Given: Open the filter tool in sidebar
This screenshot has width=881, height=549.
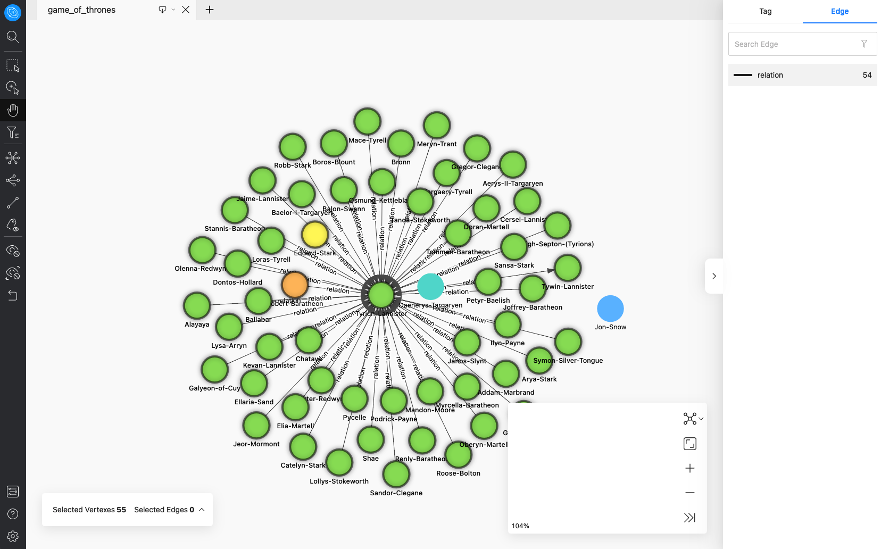Looking at the screenshot, I should tap(13, 132).
